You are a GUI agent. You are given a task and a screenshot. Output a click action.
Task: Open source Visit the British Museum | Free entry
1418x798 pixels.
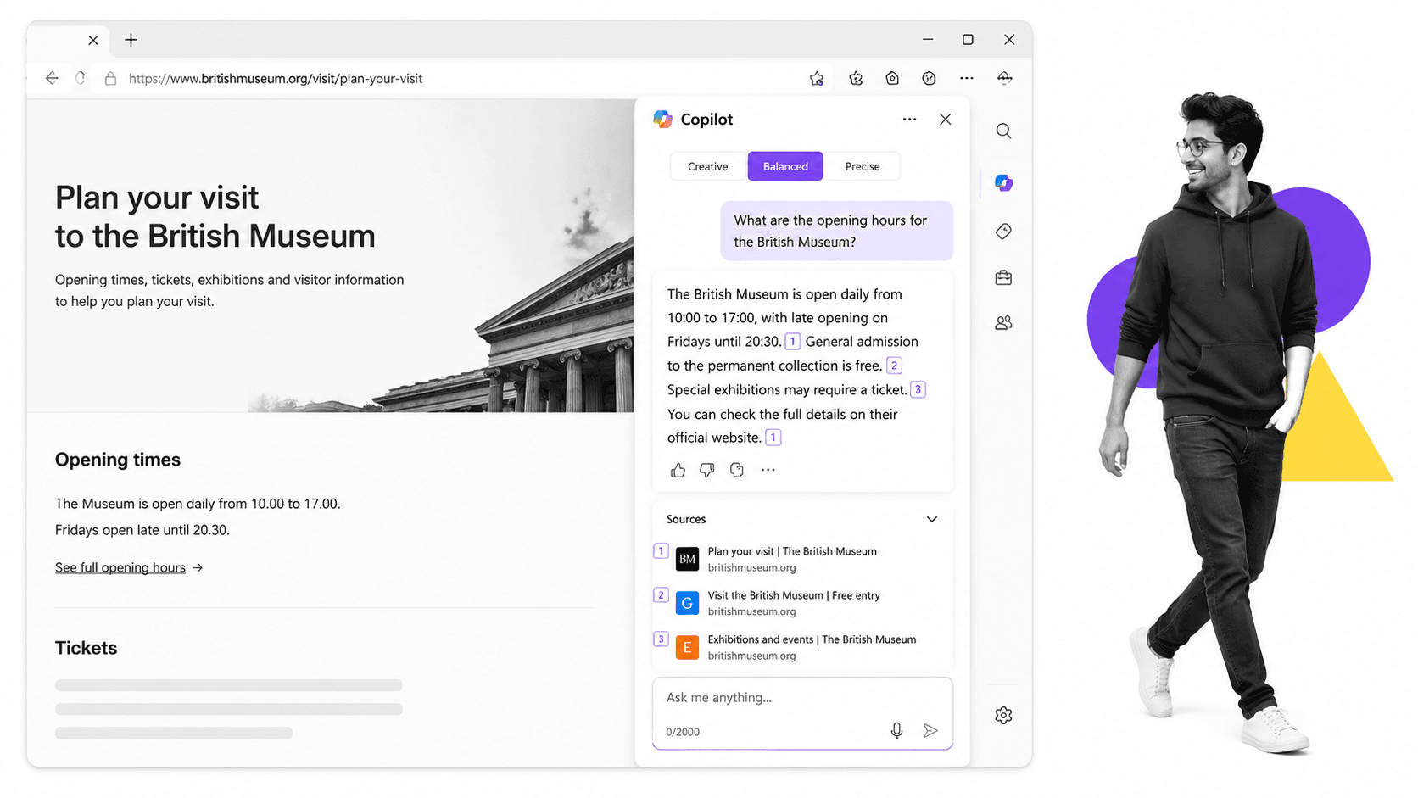tap(794, 595)
